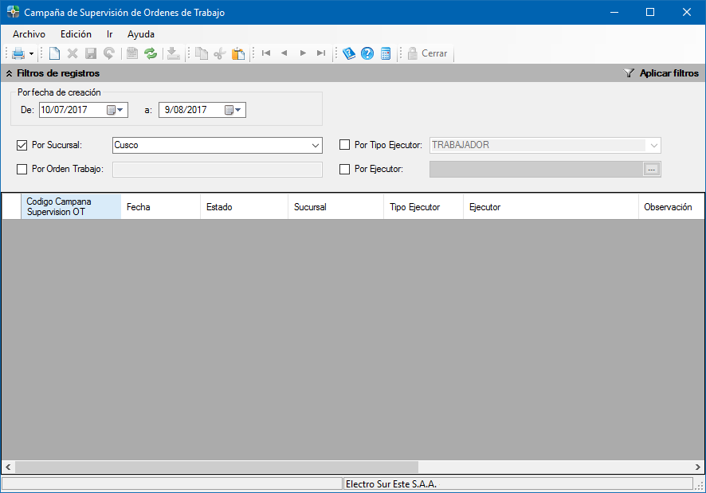Check the Por Tipo Ejecutor checkbox
Image resolution: width=706 pixels, height=493 pixels.
(x=344, y=145)
